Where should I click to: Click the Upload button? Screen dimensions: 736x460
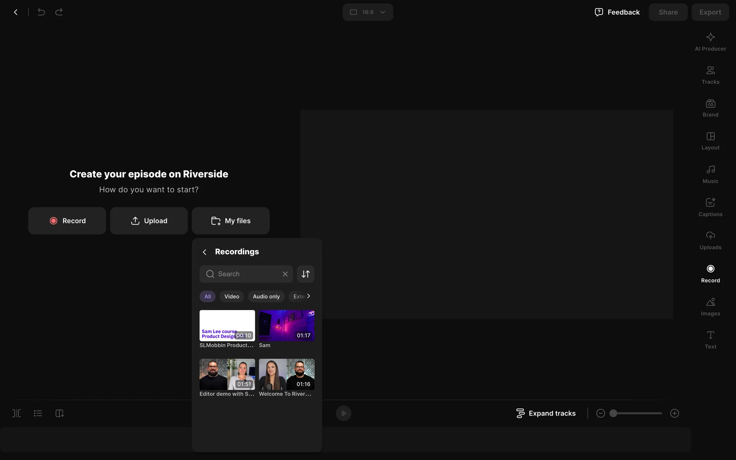tap(149, 221)
